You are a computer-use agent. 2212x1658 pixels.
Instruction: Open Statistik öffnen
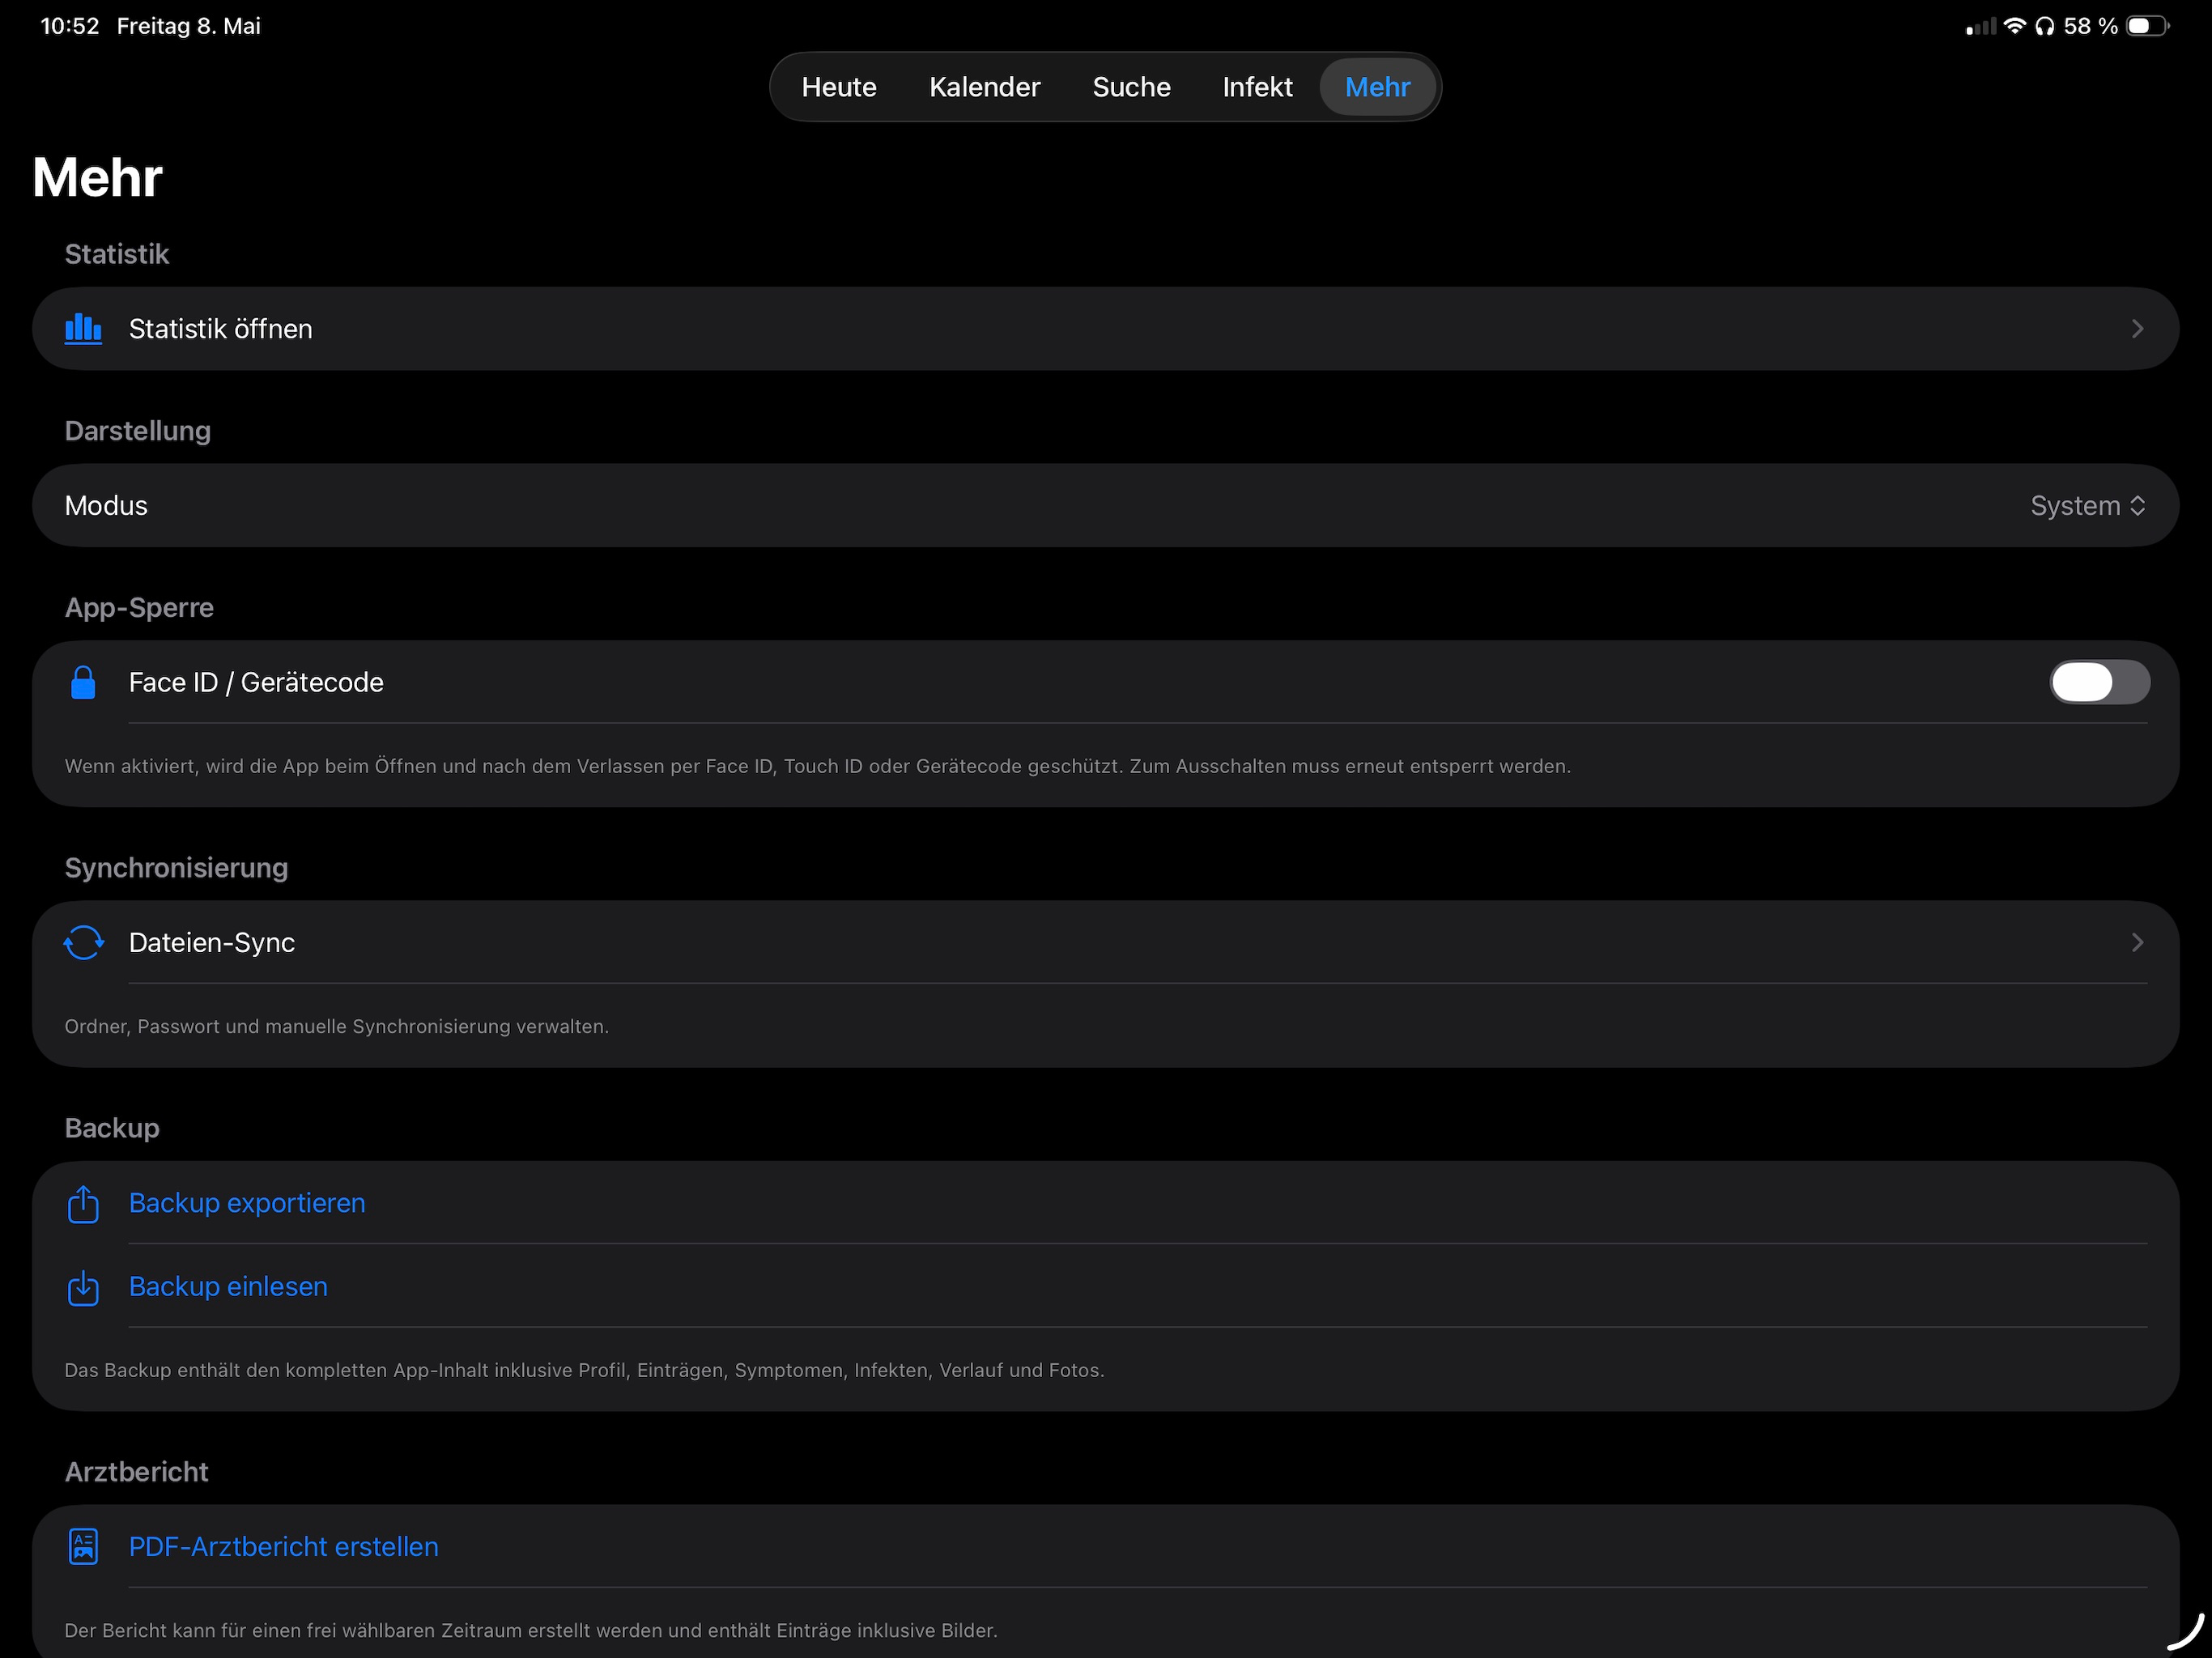click(1105, 329)
